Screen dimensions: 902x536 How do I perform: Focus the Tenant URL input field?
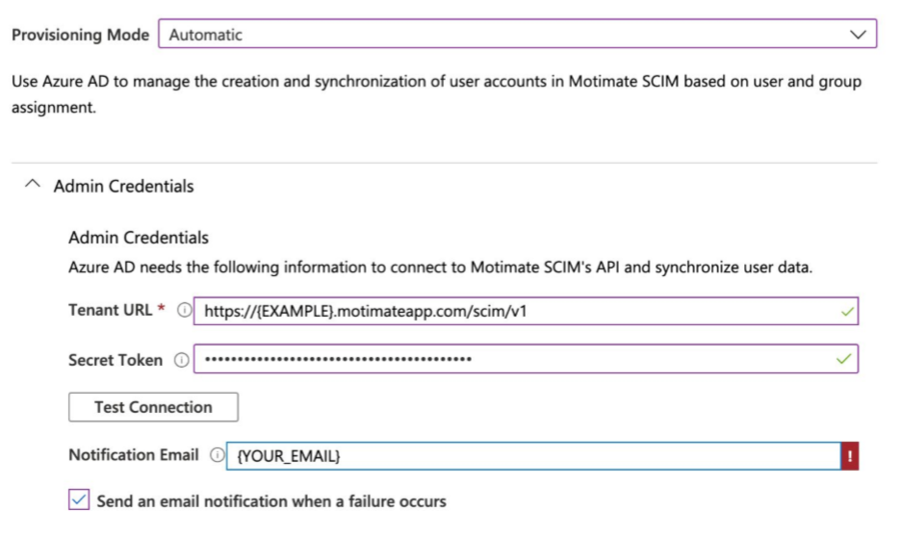(x=510, y=311)
